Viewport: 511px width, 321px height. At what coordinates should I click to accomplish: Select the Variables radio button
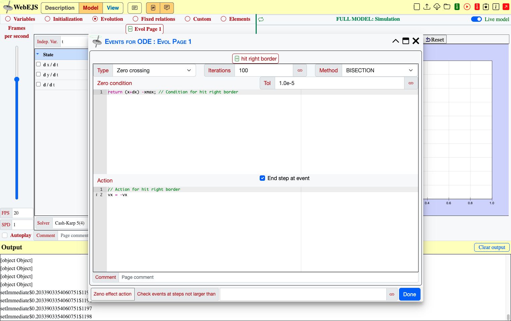8,19
